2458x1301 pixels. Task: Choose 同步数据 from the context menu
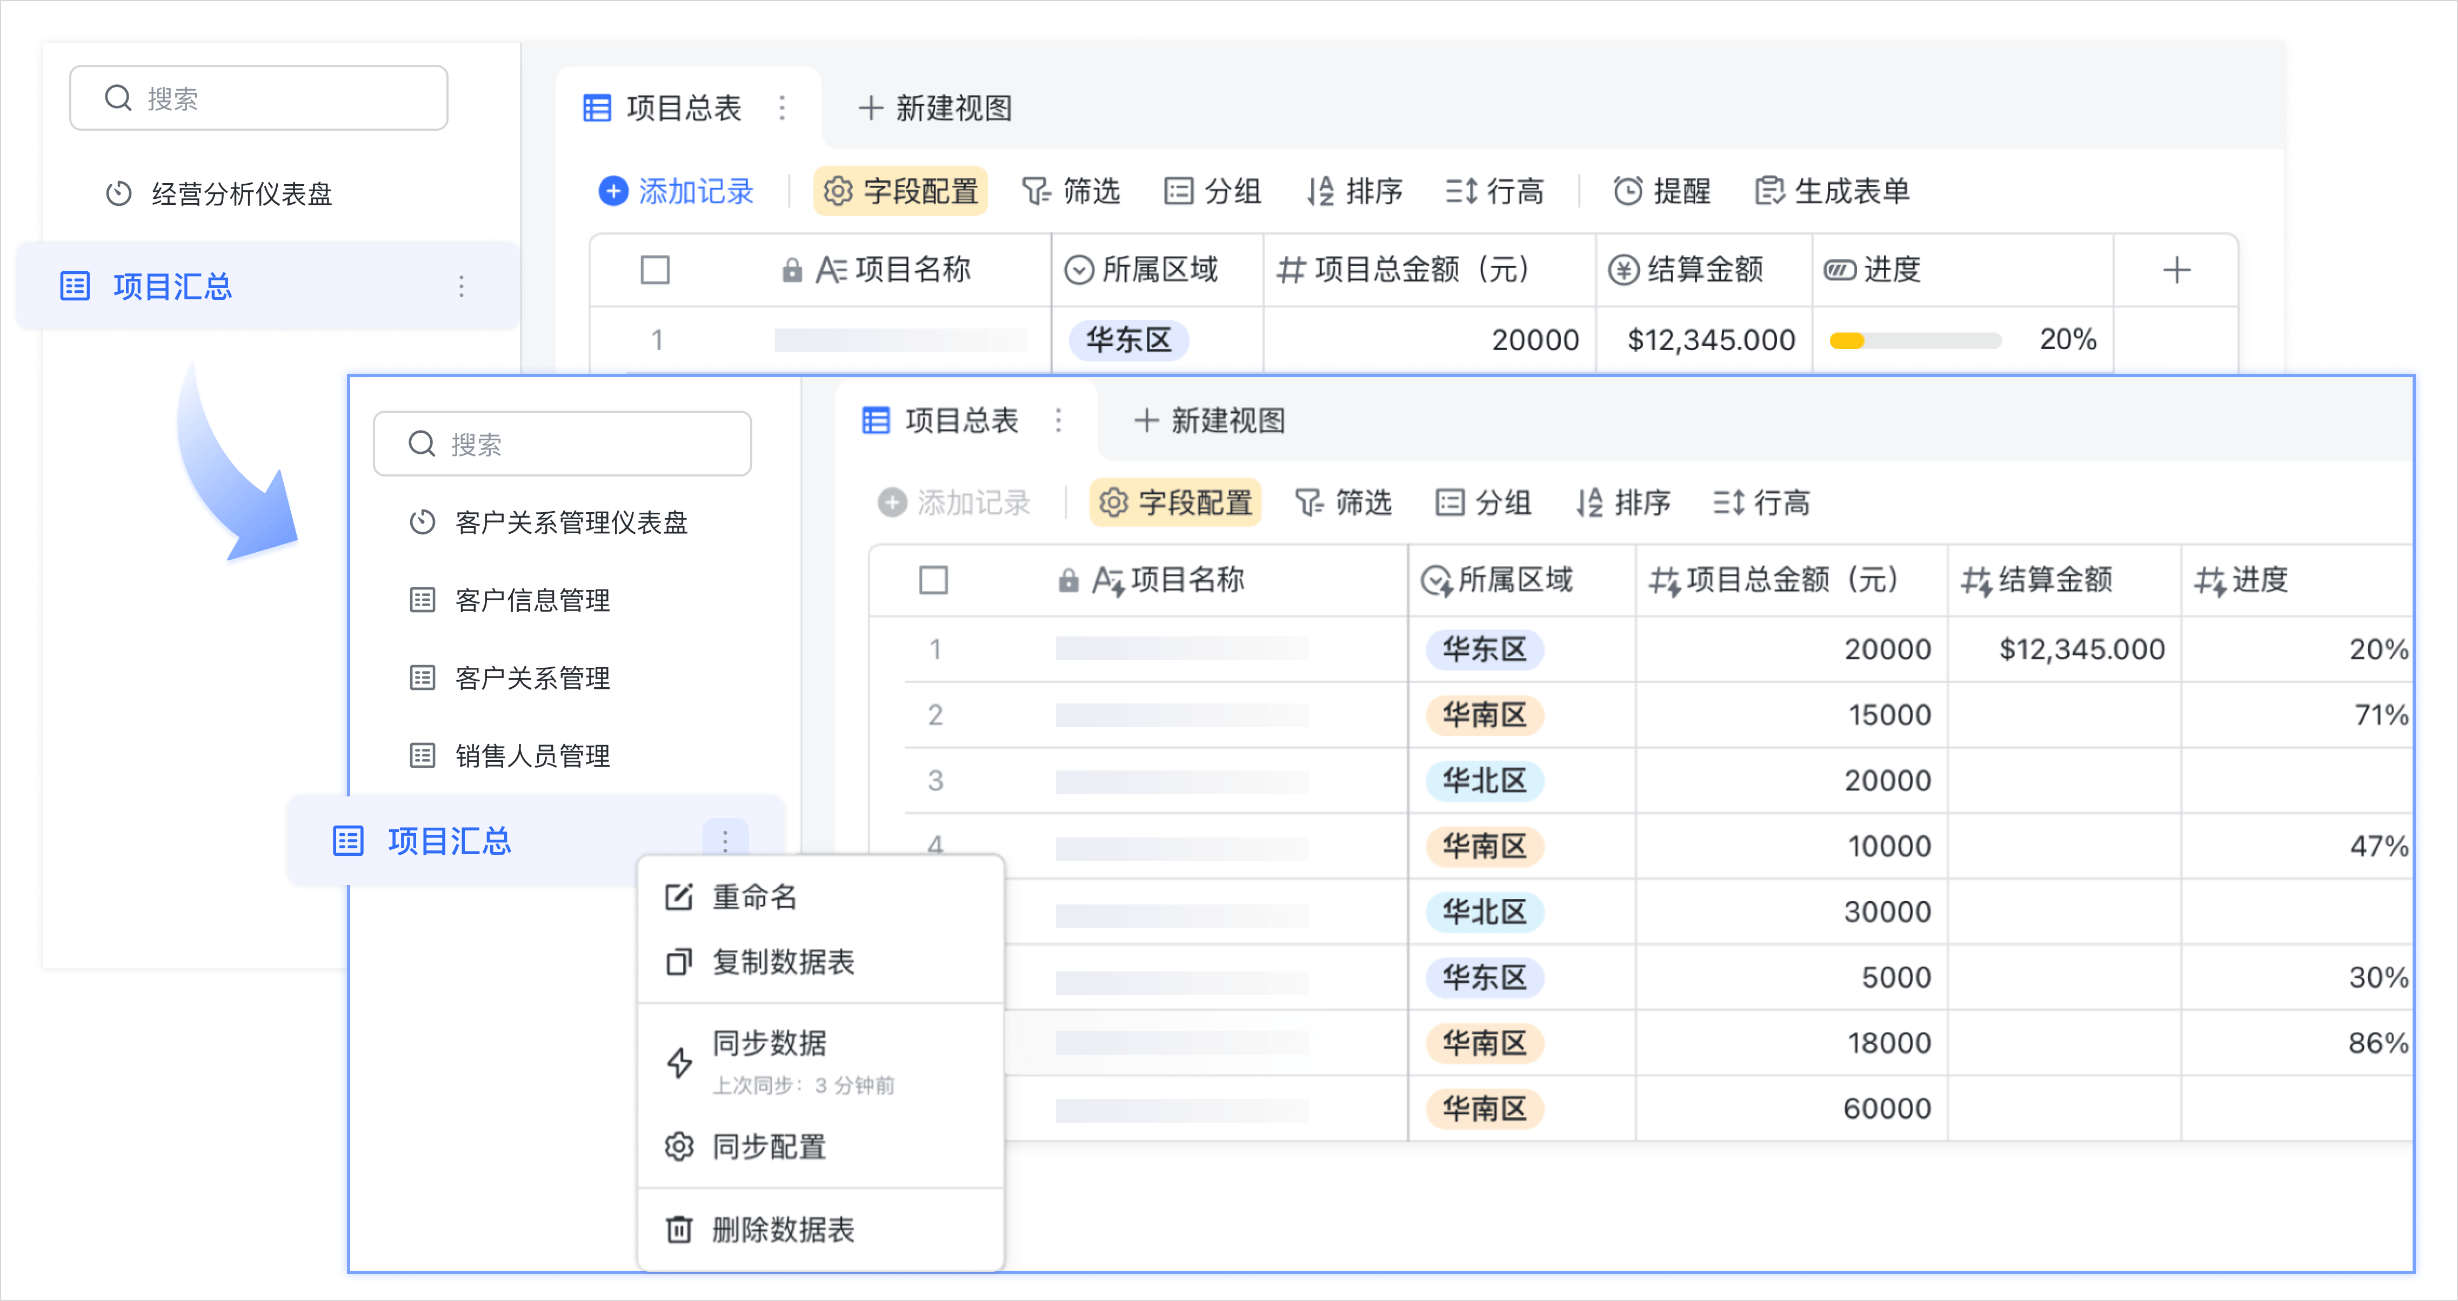(x=820, y=1062)
